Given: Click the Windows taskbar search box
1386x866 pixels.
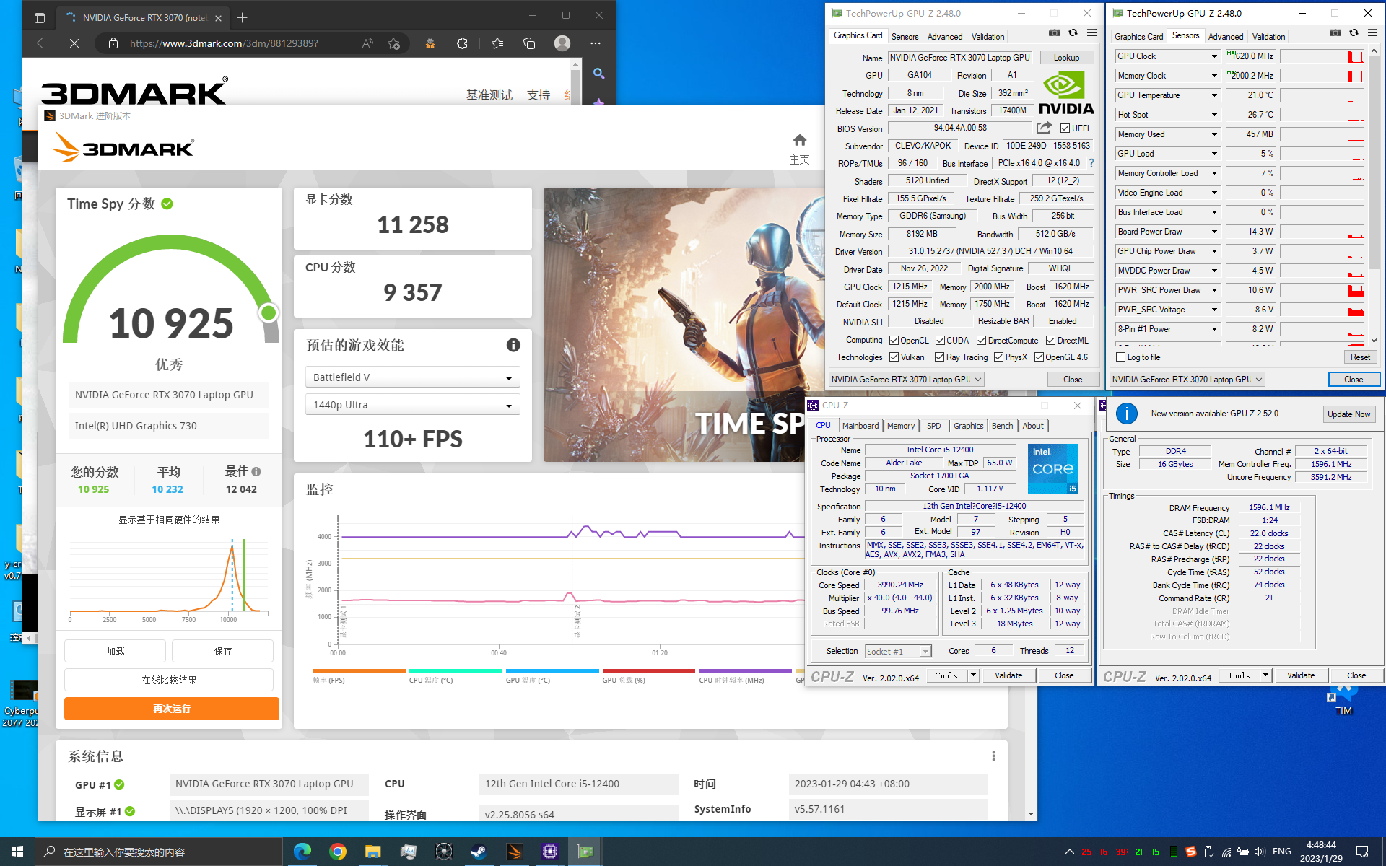Looking at the screenshot, I should point(159,852).
